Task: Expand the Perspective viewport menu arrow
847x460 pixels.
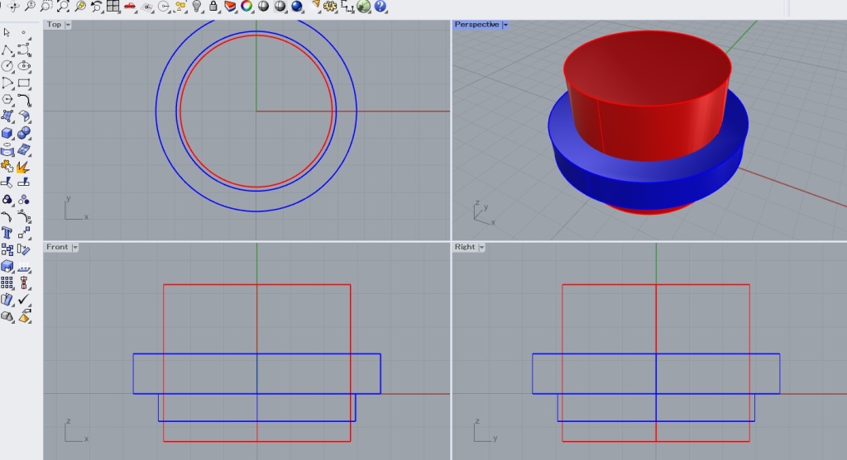Action: (505, 25)
